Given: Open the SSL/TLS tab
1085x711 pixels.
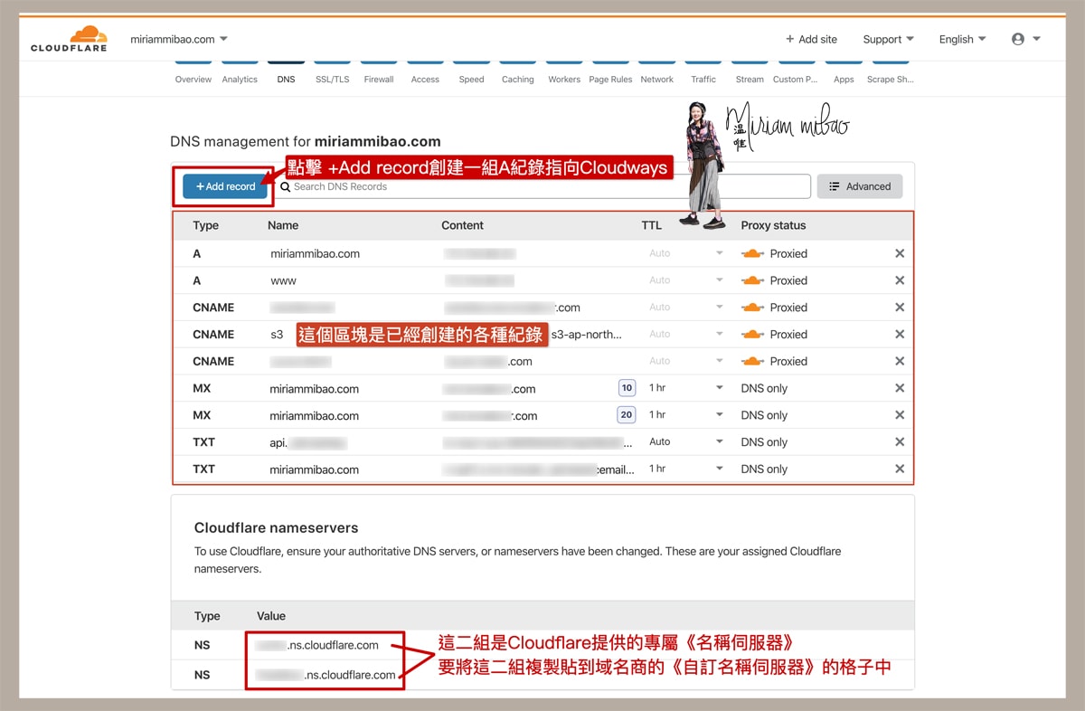Looking at the screenshot, I should click(x=332, y=79).
